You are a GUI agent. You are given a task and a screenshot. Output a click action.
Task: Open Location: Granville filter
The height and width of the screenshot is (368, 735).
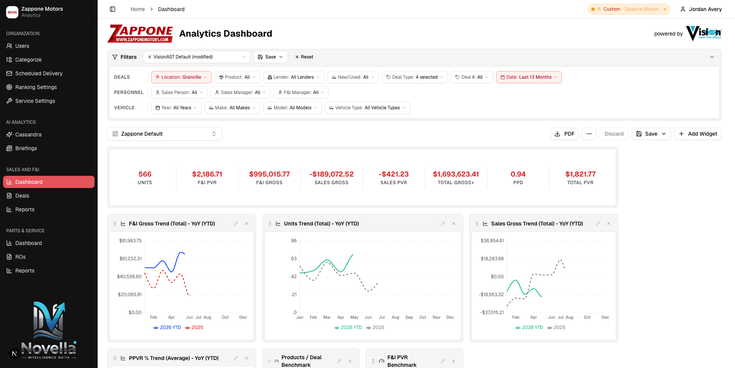coord(181,77)
